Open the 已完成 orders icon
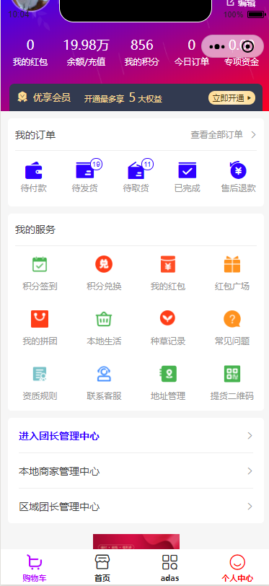Screen dimensions: 269x586 pyautogui.click(x=188, y=170)
